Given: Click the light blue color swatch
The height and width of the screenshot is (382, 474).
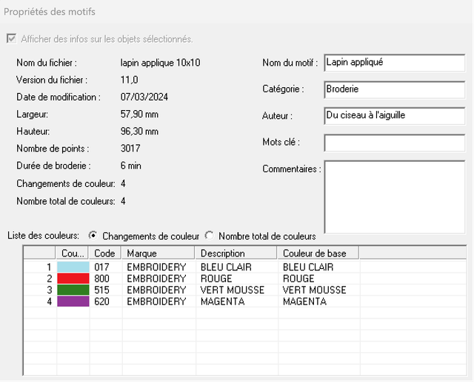Looking at the screenshot, I should 74,267.
